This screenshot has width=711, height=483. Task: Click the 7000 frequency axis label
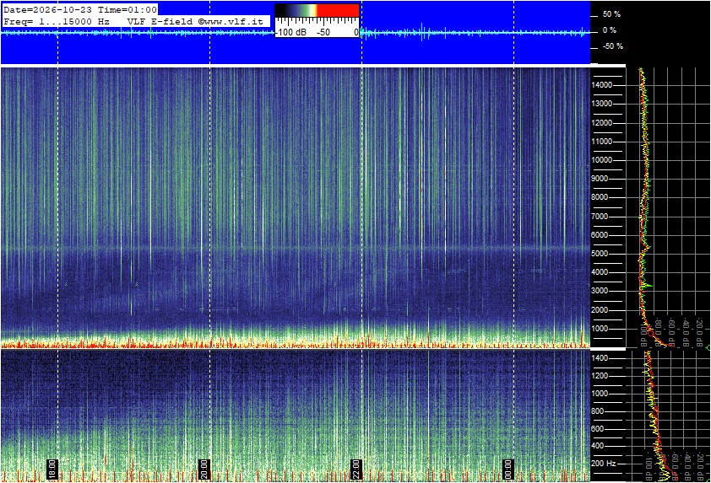coord(600,217)
